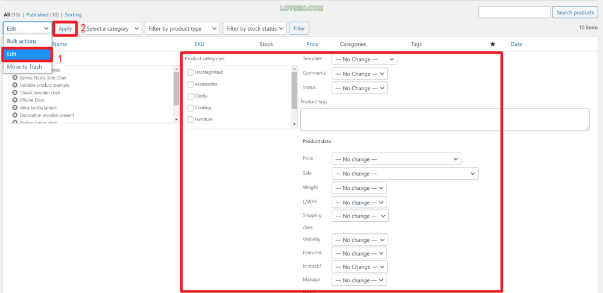
Task: Open the Shipping class dropdown
Action: [360, 216]
